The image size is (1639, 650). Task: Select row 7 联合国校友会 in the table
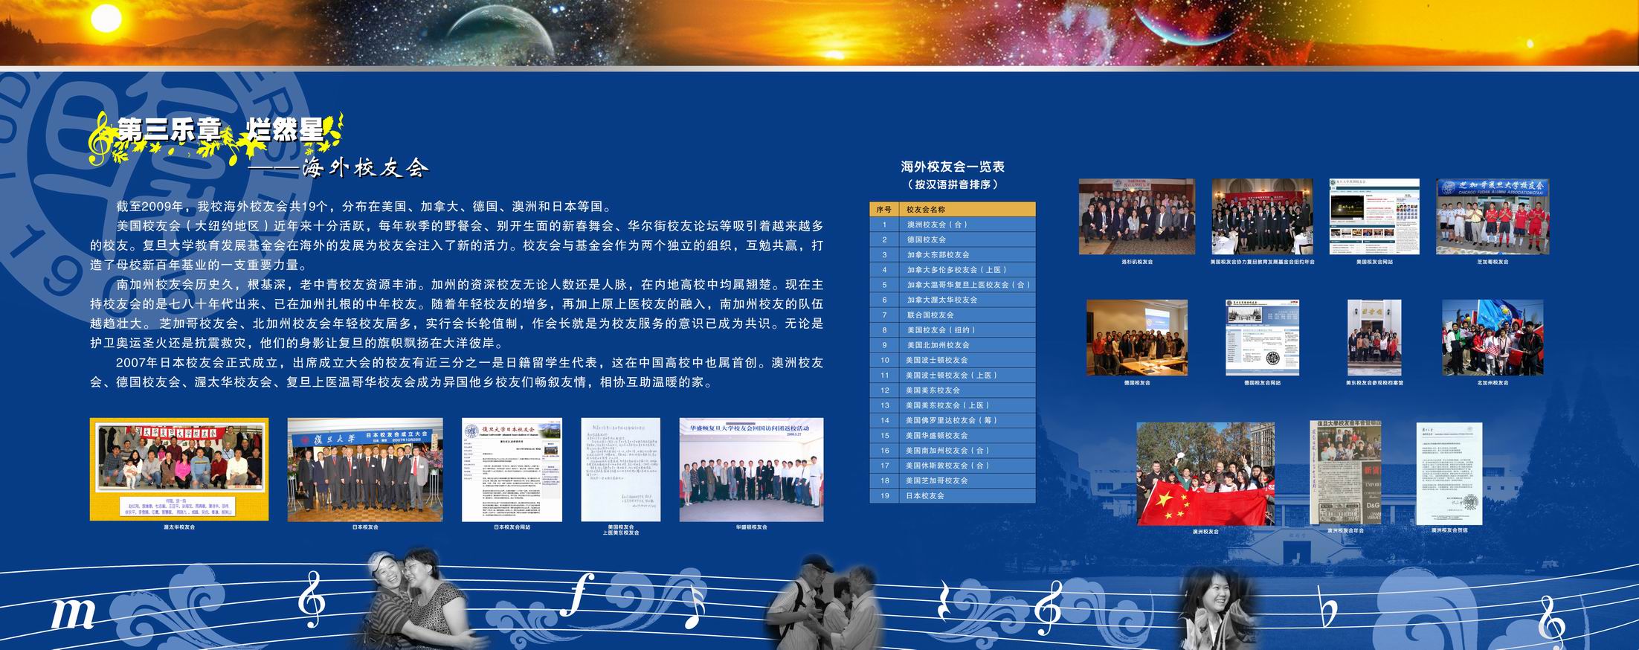pyautogui.click(x=930, y=315)
